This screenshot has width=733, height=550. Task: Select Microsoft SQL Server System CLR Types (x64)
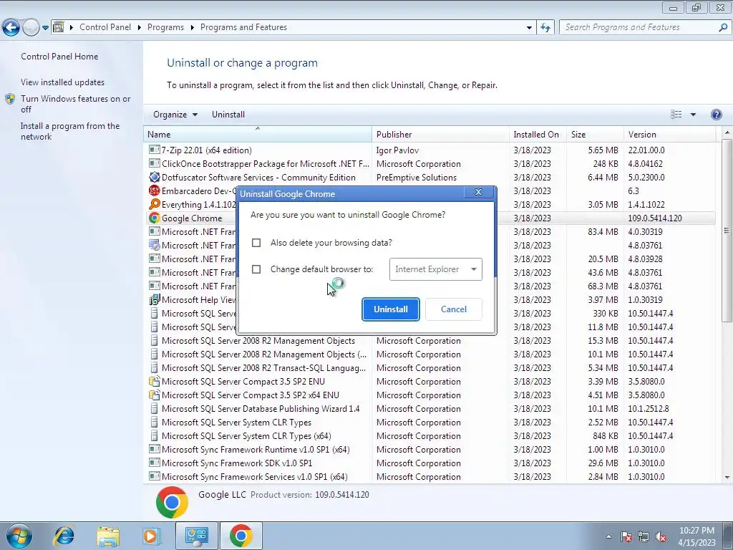(429, 436)
